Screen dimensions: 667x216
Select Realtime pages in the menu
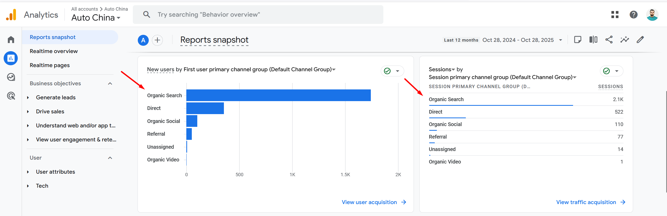pyautogui.click(x=50, y=65)
